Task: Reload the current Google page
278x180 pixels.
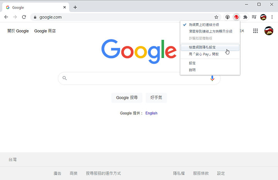Action: [x=24, y=17]
